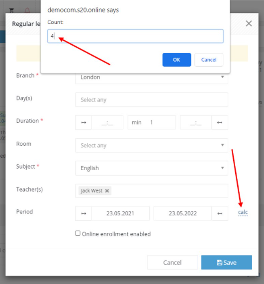The image size is (264, 284).
Task: Click OK in the Count prompt
Action: [x=176, y=60]
